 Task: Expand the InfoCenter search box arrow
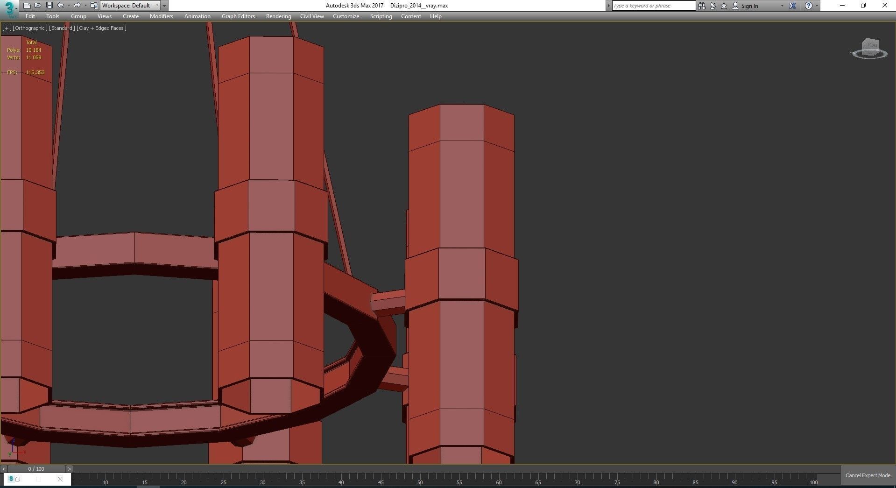pyautogui.click(x=608, y=6)
